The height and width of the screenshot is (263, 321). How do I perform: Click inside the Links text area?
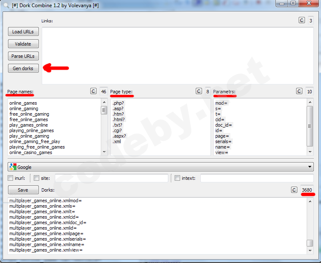point(178,55)
